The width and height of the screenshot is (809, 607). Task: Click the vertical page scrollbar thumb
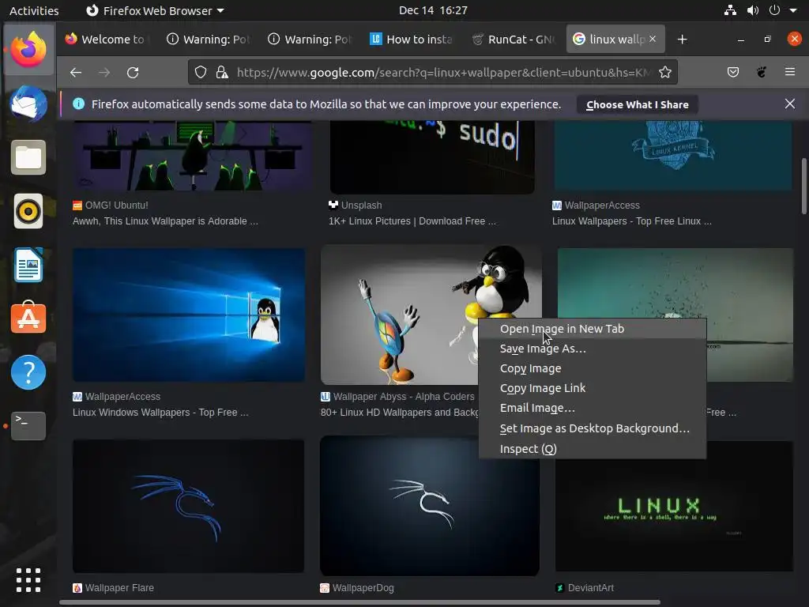tap(803, 187)
